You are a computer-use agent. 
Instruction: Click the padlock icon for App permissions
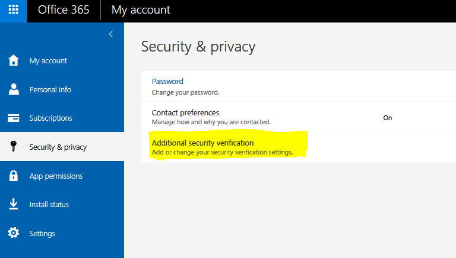tap(13, 176)
